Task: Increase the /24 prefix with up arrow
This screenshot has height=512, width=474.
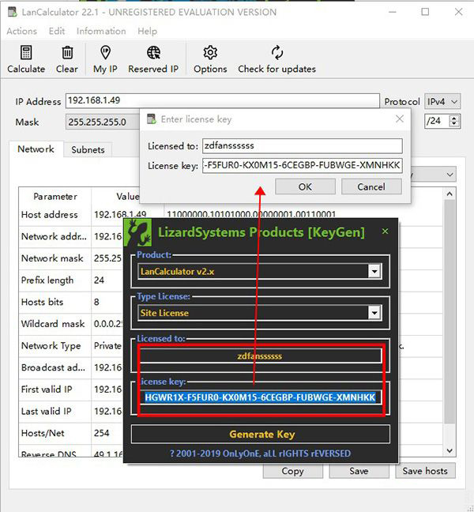Action: 454,119
